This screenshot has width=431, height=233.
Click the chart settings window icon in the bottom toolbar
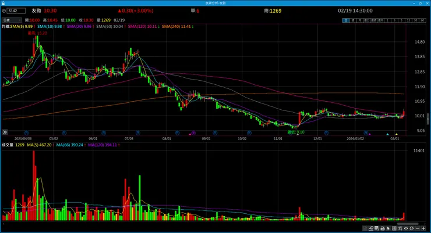pos(377,228)
